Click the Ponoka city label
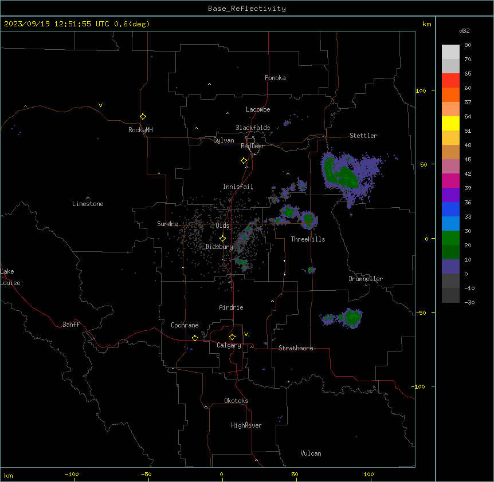Image resolution: width=494 pixels, height=482 pixels. pyautogui.click(x=275, y=78)
